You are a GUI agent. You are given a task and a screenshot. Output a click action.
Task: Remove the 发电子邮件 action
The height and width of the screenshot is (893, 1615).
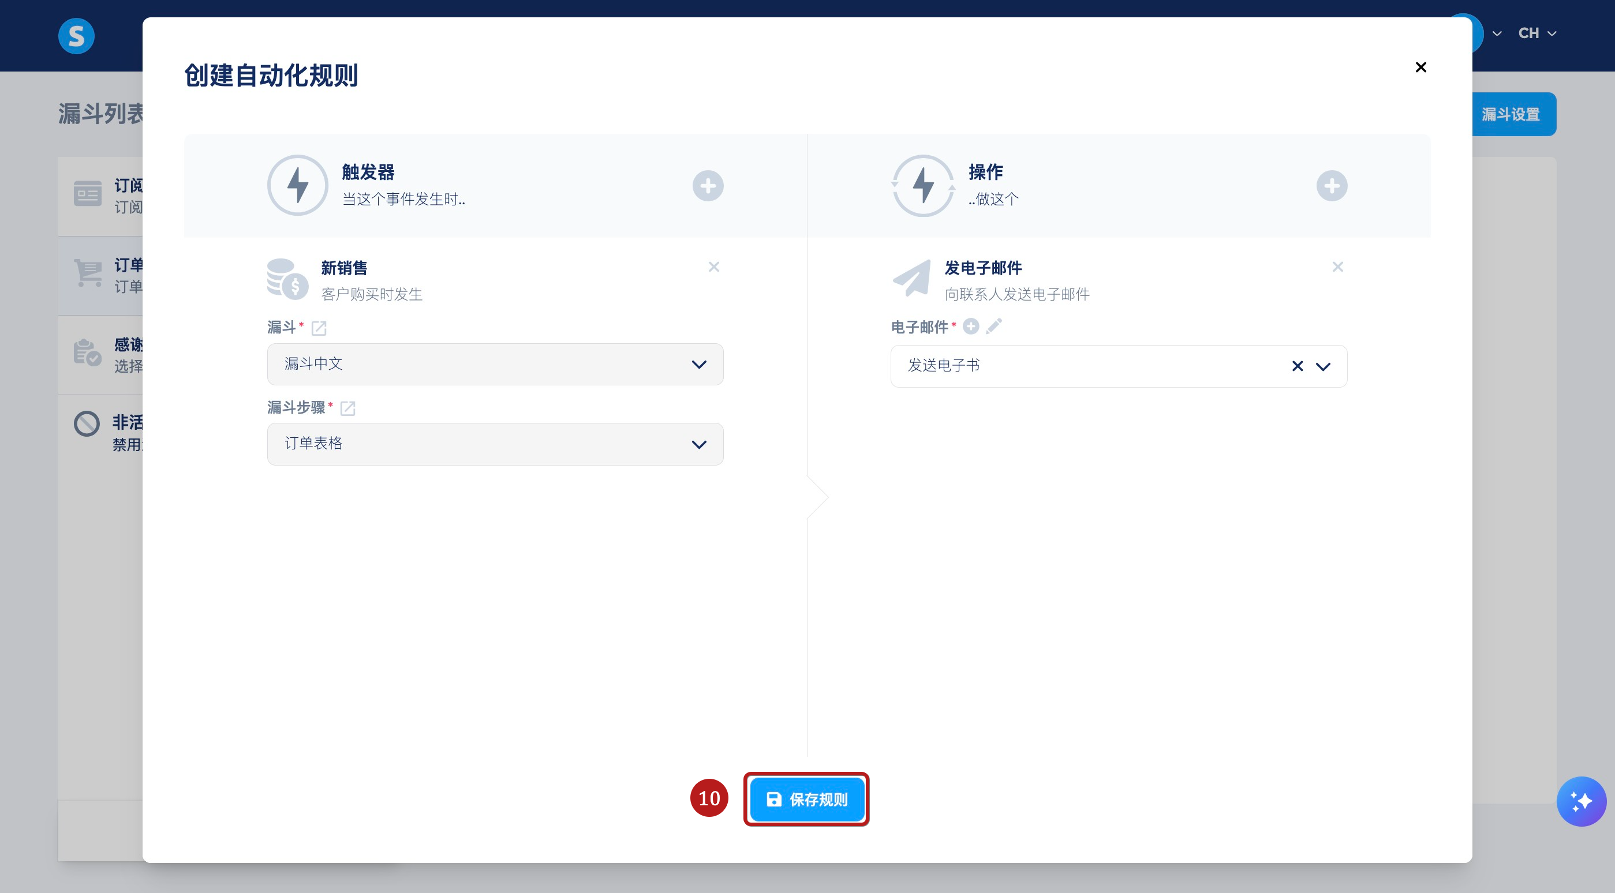point(1337,267)
